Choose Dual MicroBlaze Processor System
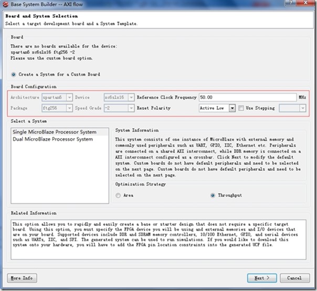The width and height of the screenshot is (317, 291). tap(52, 139)
